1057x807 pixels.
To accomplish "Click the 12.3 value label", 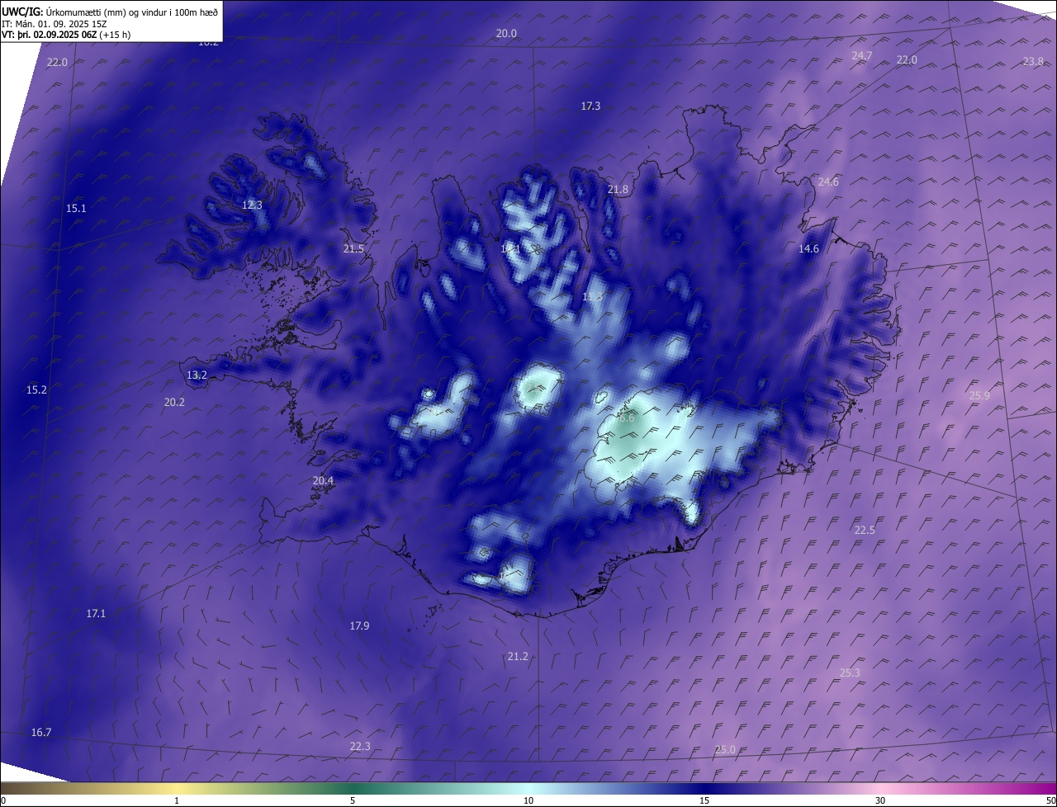I will [x=252, y=205].
